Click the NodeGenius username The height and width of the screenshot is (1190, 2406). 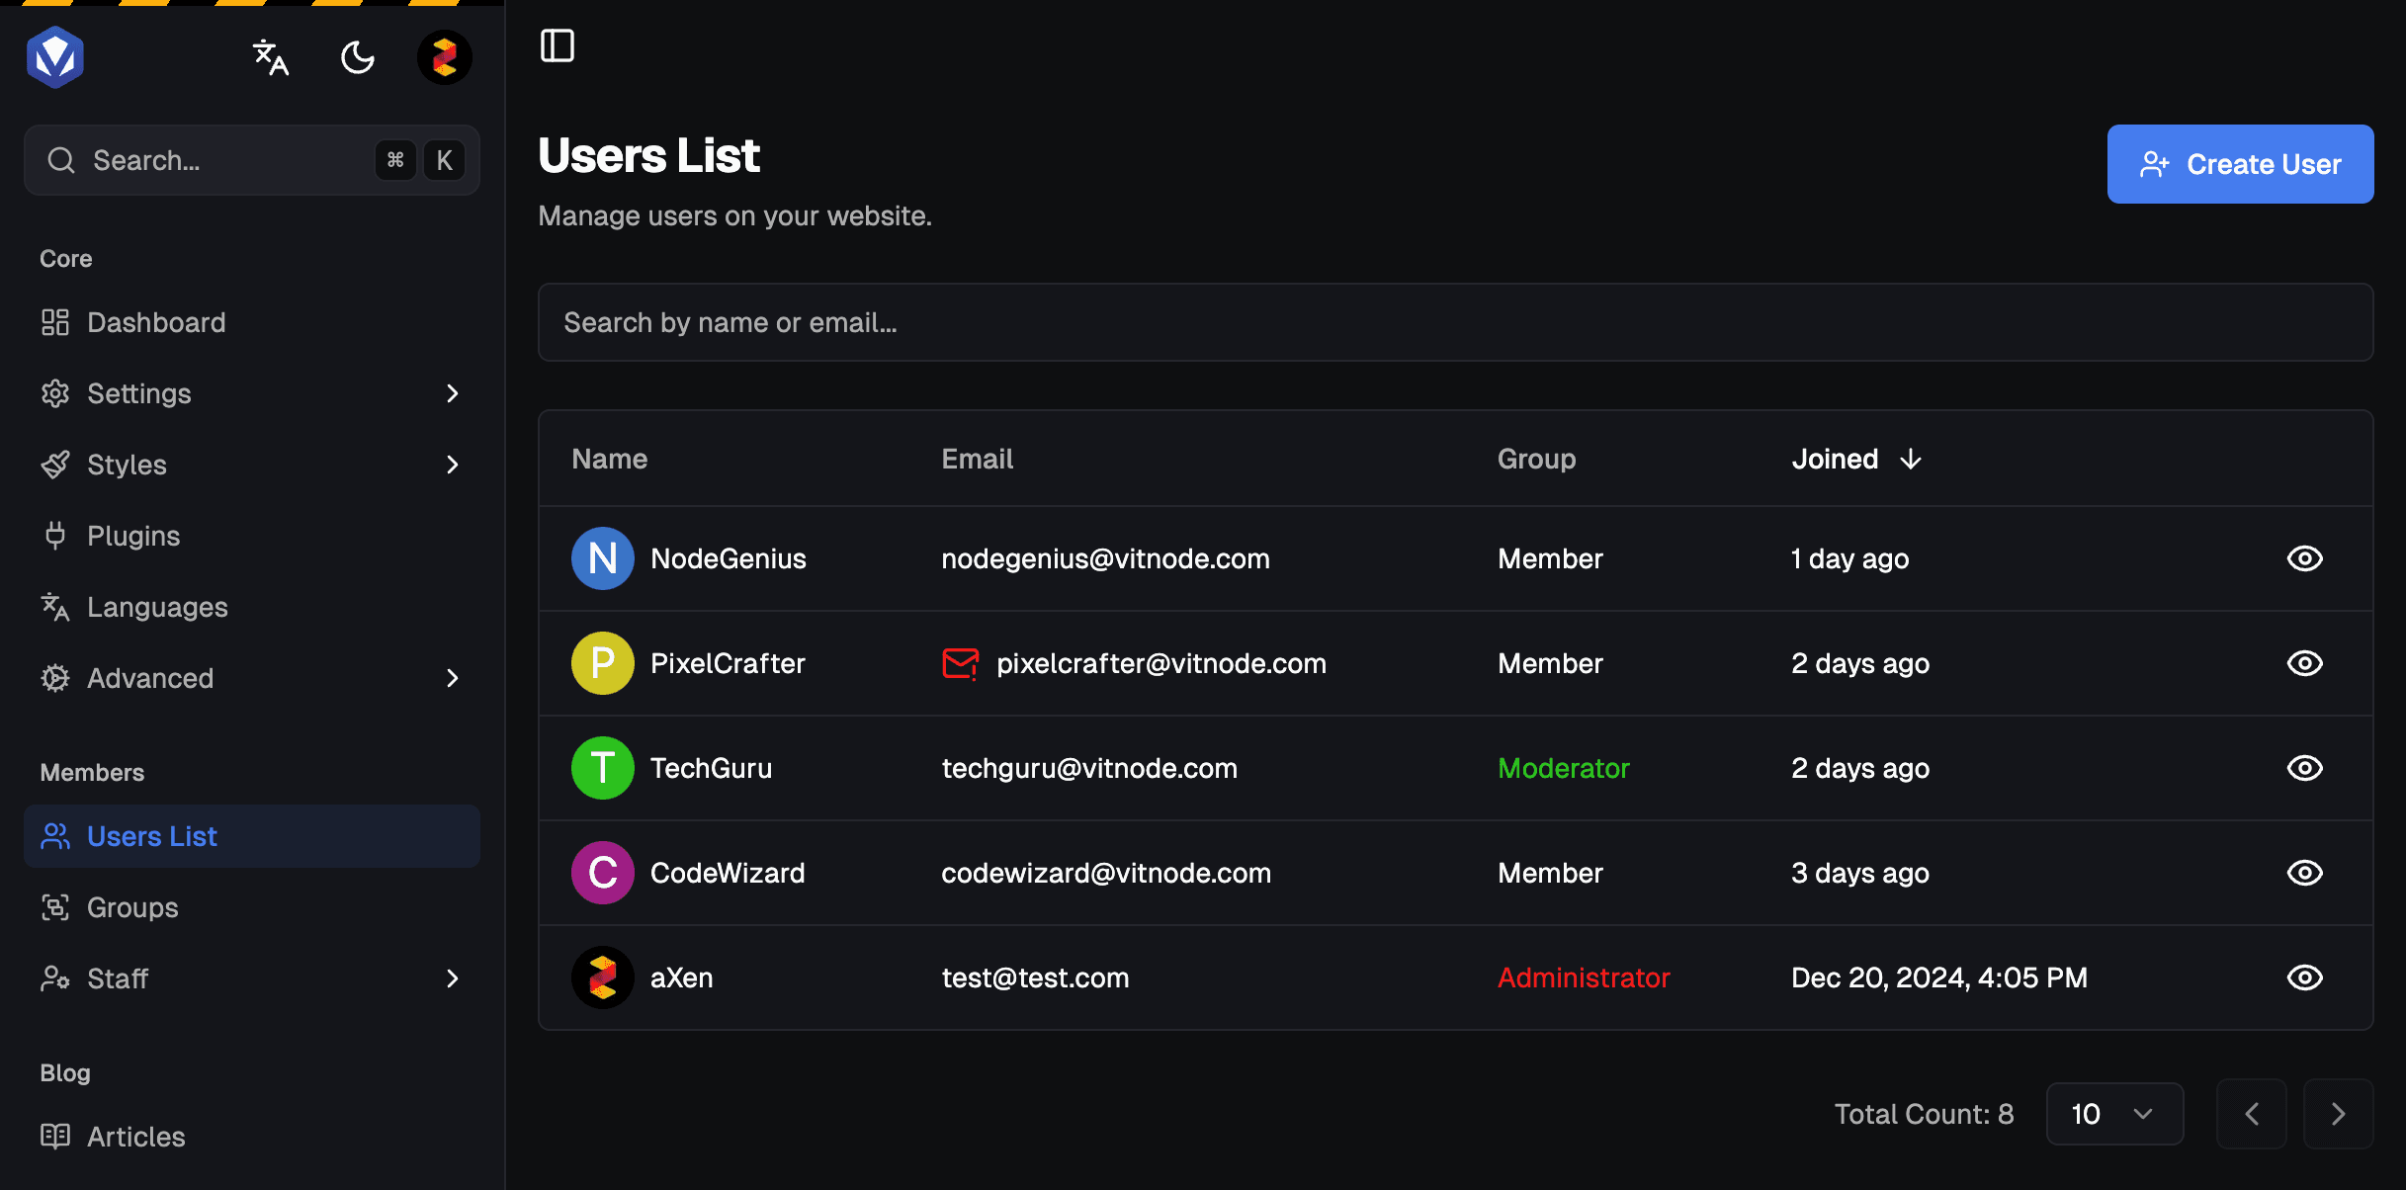[x=729, y=558]
